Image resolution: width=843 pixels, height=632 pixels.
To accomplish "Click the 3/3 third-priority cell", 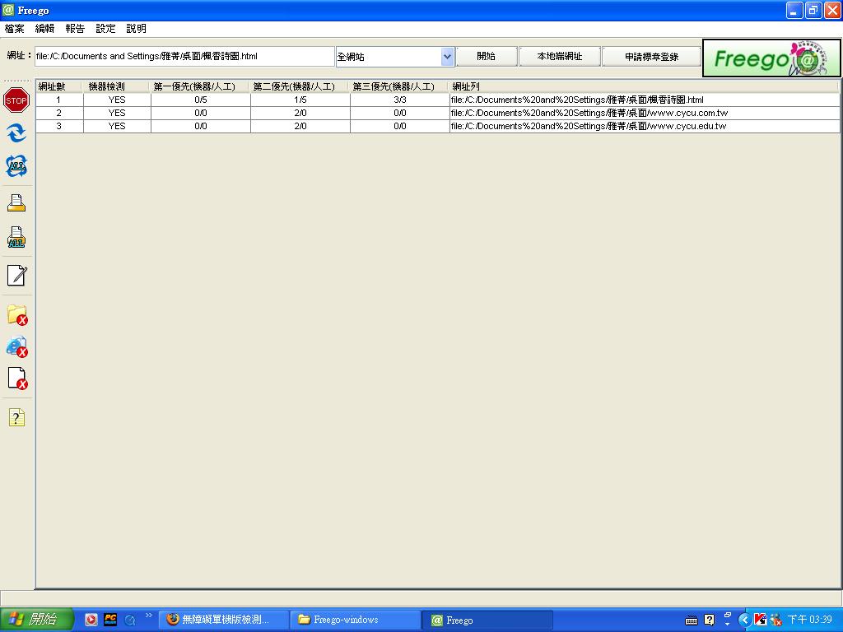I will click(x=399, y=100).
